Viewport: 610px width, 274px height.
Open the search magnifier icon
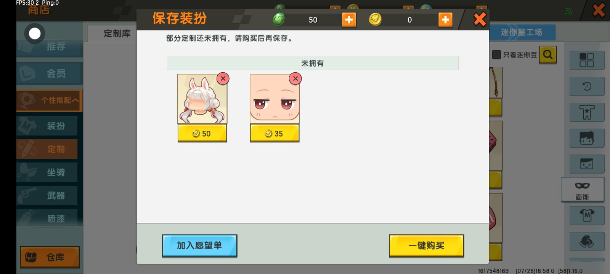548,55
